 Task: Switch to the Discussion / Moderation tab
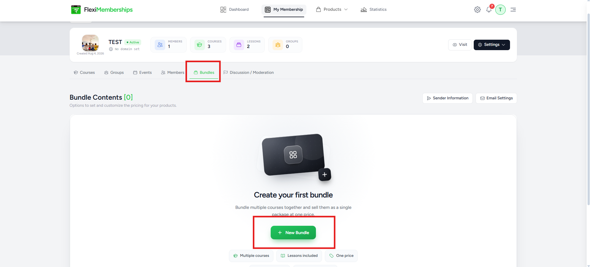(x=249, y=73)
